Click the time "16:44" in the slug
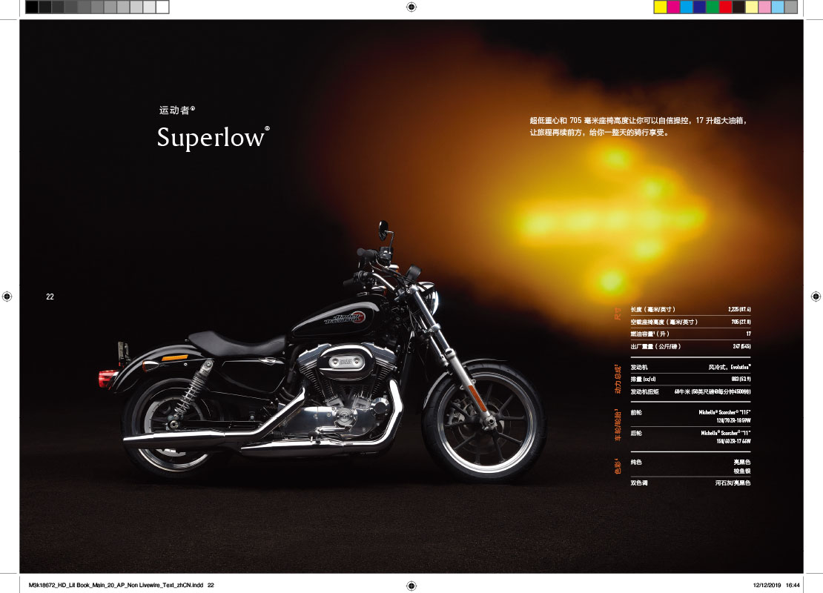This screenshot has height=593, width=823. 793,585
